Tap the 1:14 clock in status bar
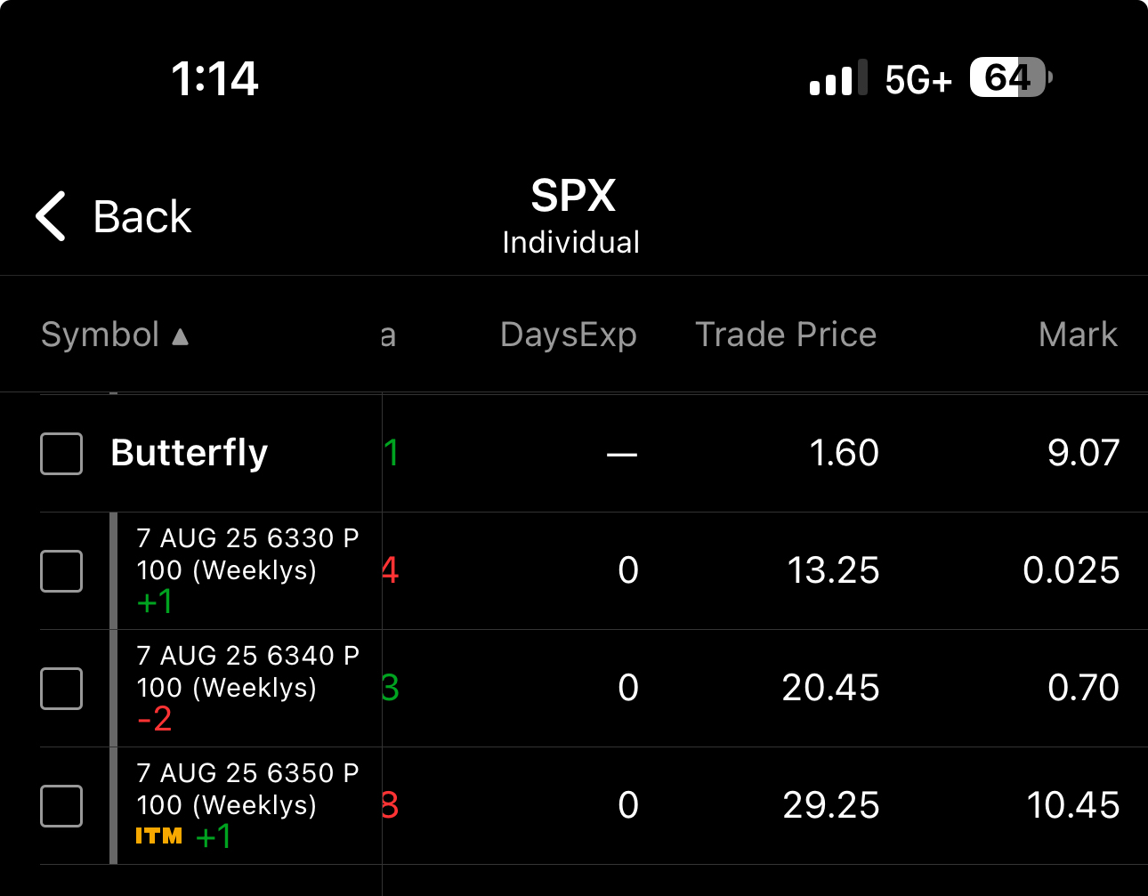The image size is (1148, 896). pyautogui.click(x=214, y=79)
